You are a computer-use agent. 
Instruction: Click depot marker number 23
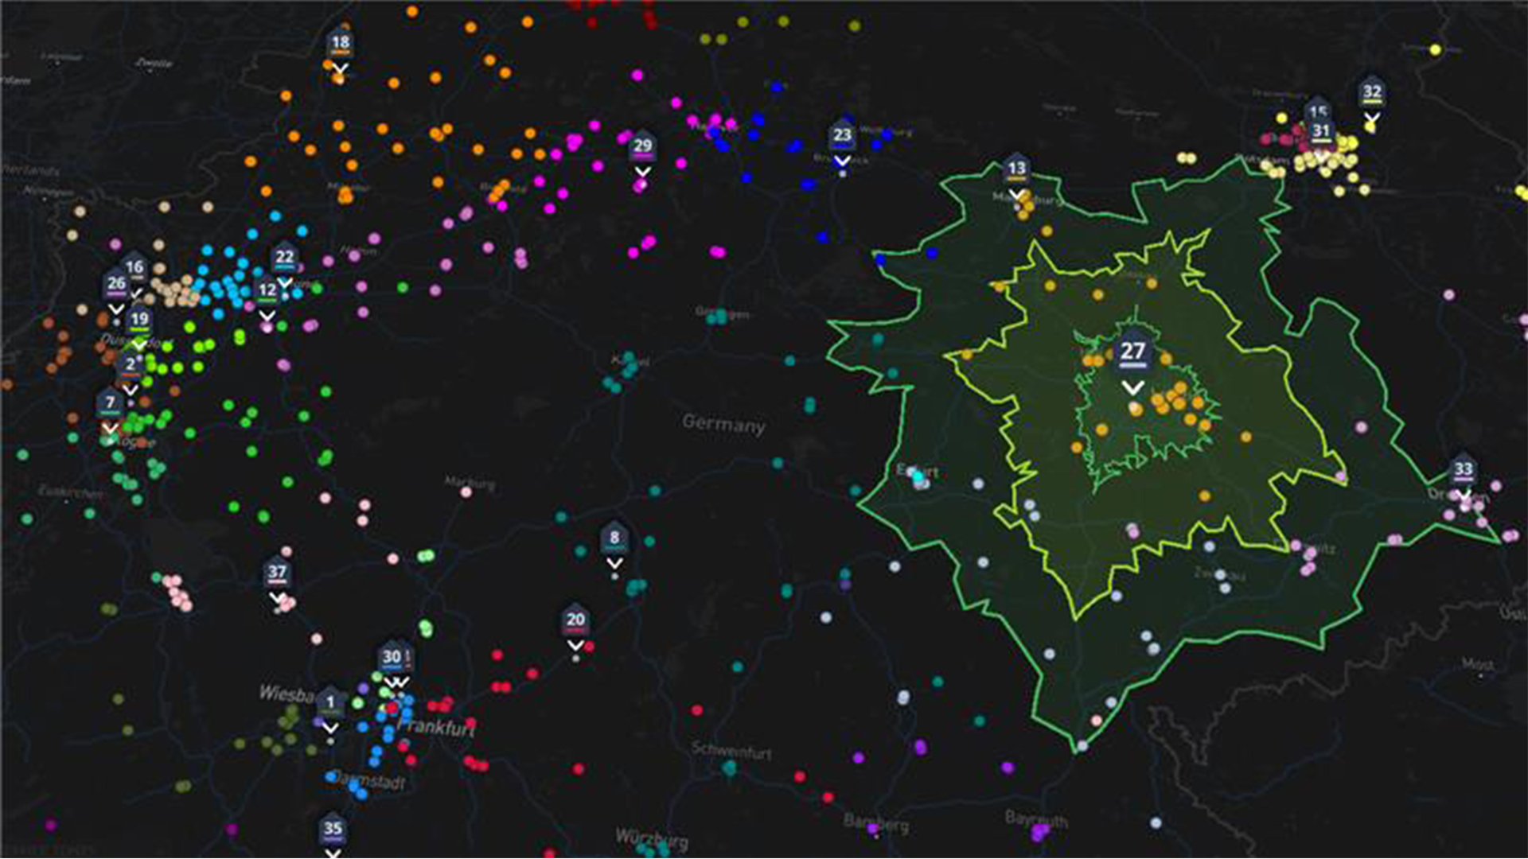tap(842, 135)
